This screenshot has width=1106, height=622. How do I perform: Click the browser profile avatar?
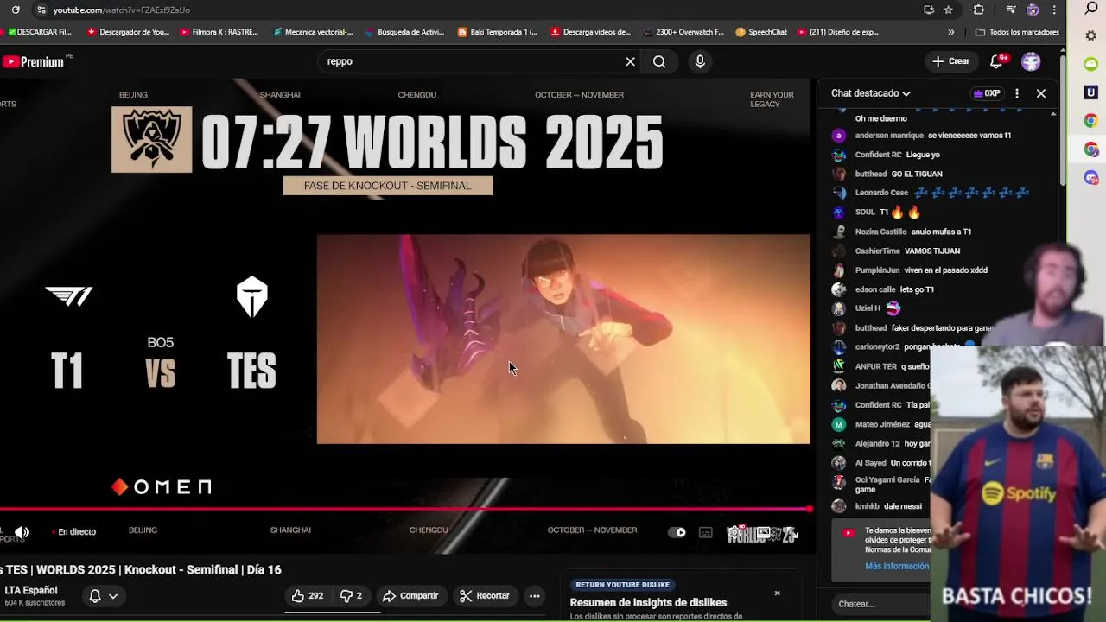[1033, 10]
